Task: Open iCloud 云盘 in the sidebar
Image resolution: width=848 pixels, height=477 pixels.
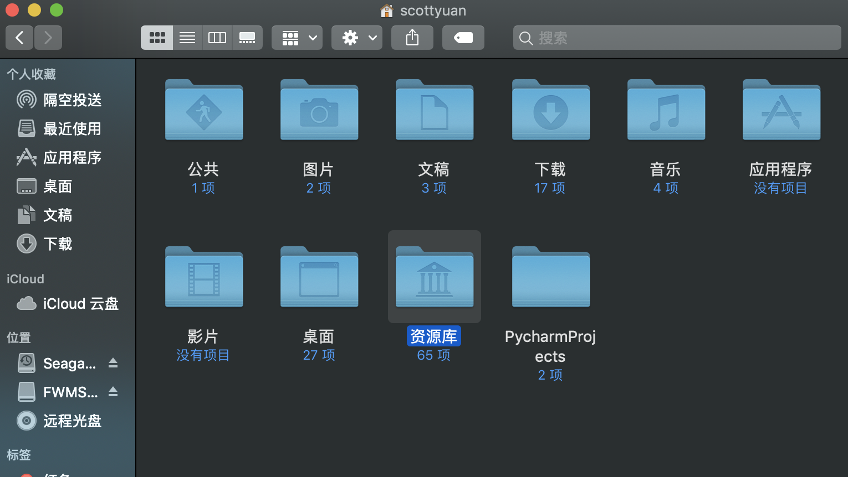Action: (x=68, y=303)
